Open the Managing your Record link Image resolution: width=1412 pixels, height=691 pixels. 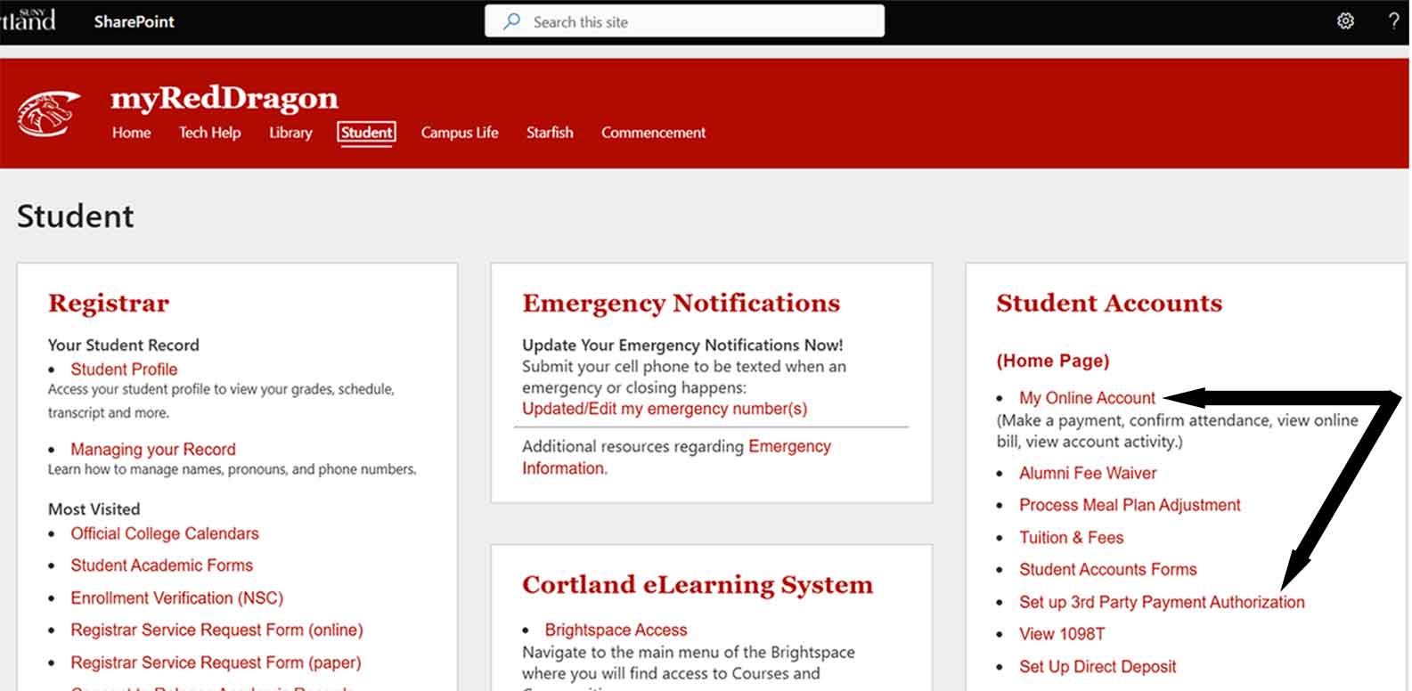[153, 450]
